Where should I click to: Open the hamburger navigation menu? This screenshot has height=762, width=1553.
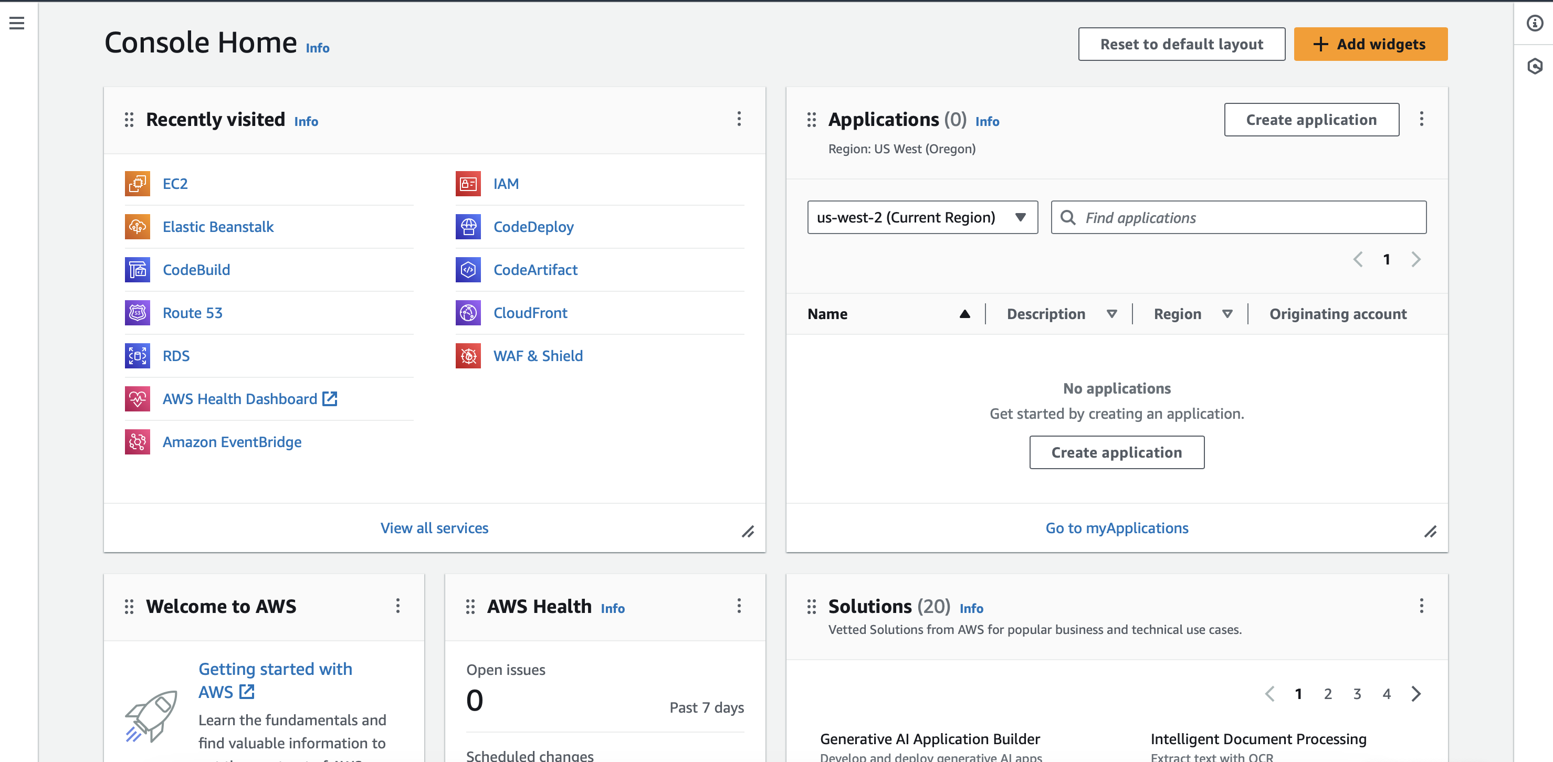[17, 24]
